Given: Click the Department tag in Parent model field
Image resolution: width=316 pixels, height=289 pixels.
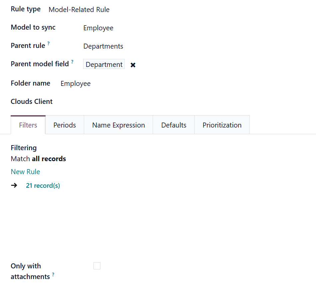Looking at the screenshot, I should pos(104,65).
